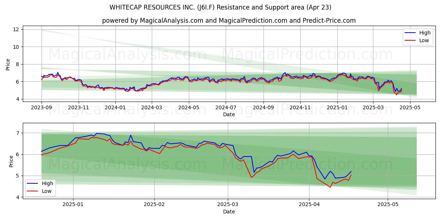Click the top chart 'Date' axis label

[x=229, y=115]
